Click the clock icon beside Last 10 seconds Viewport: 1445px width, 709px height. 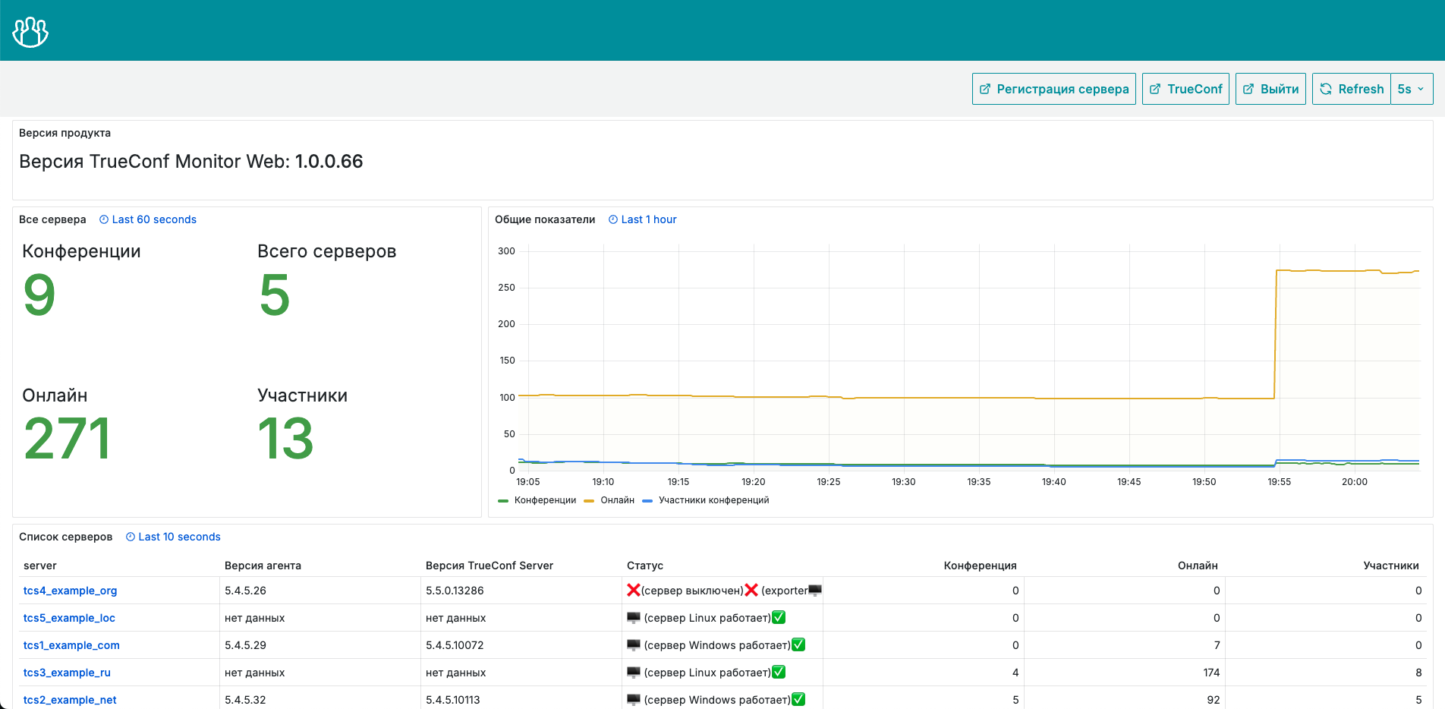pos(131,537)
